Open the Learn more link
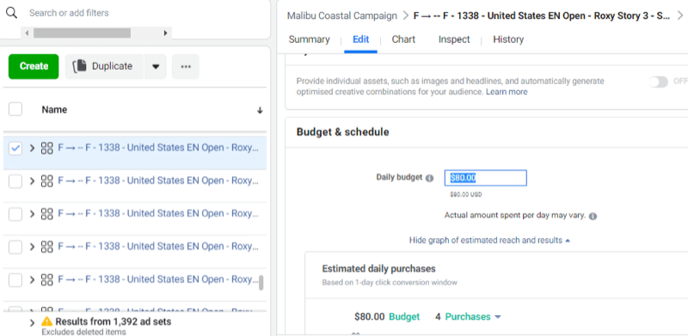Screen dimensions: 688x336 click(x=507, y=92)
